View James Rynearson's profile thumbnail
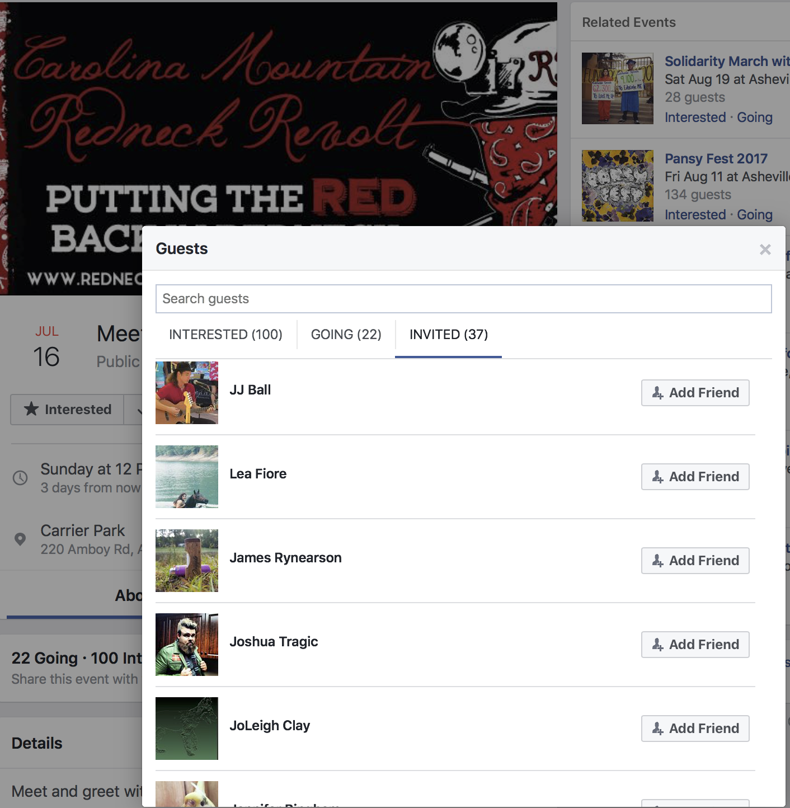 (x=187, y=561)
